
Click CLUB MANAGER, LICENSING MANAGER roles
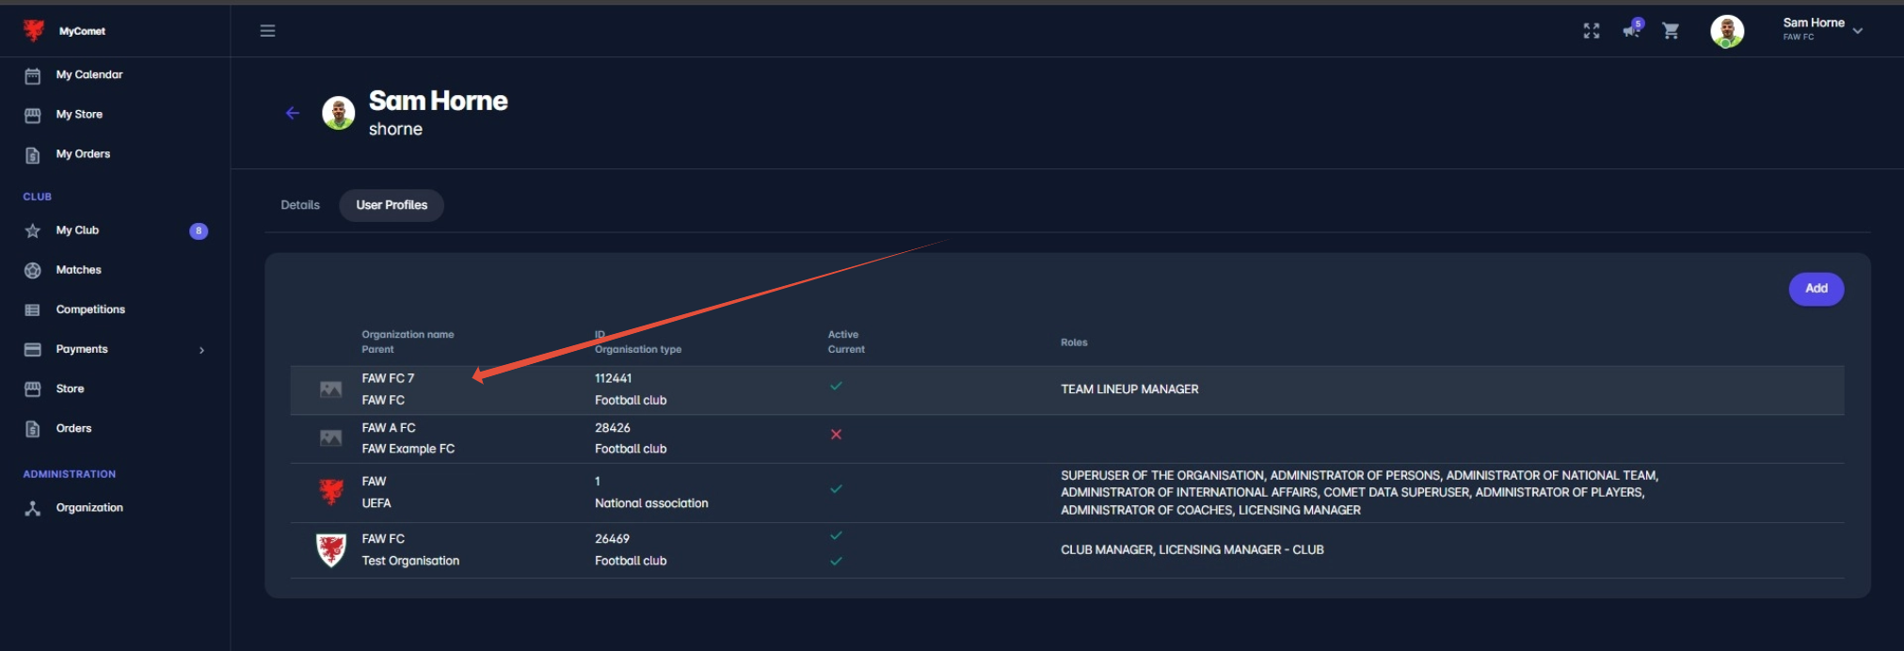[x=1192, y=550]
